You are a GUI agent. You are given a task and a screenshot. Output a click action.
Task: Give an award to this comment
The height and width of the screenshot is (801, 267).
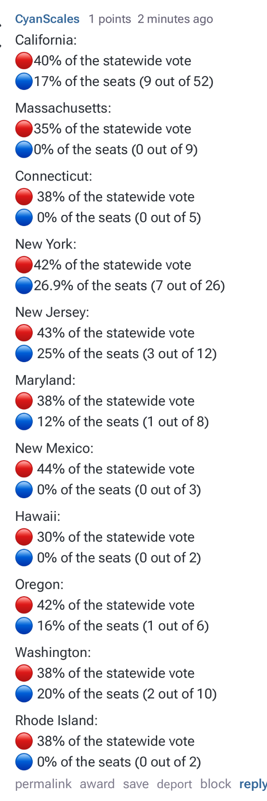tap(97, 784)
